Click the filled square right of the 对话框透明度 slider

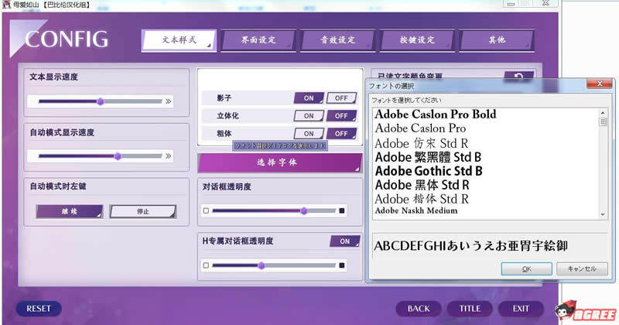pyautogui.click(x=342, y=210)
